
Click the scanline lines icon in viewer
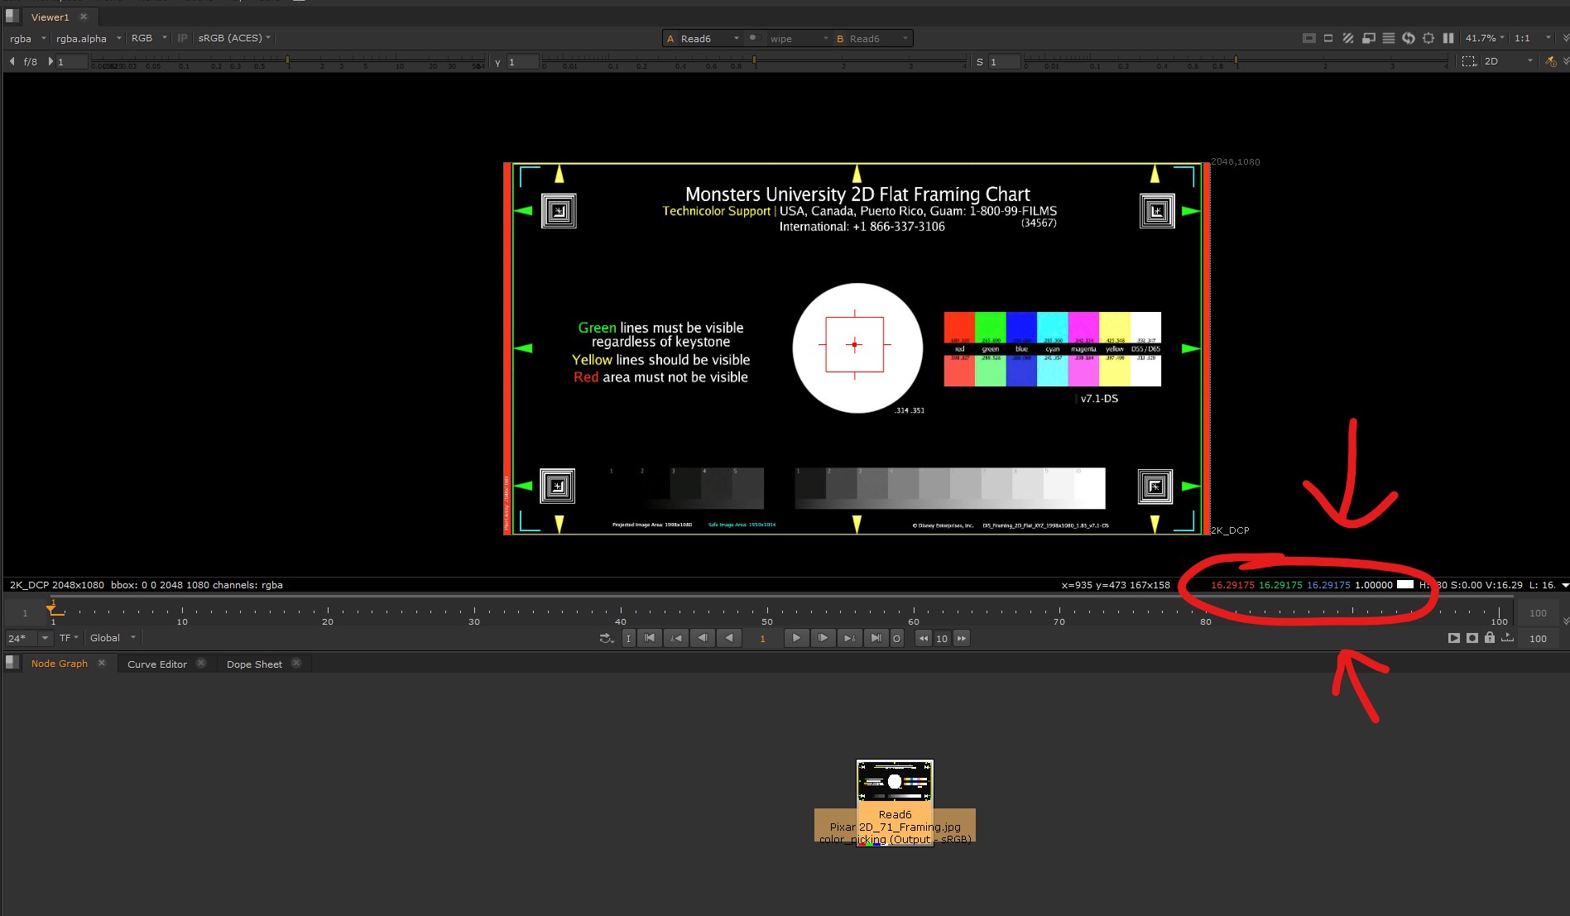click(x=1389, y=38)
